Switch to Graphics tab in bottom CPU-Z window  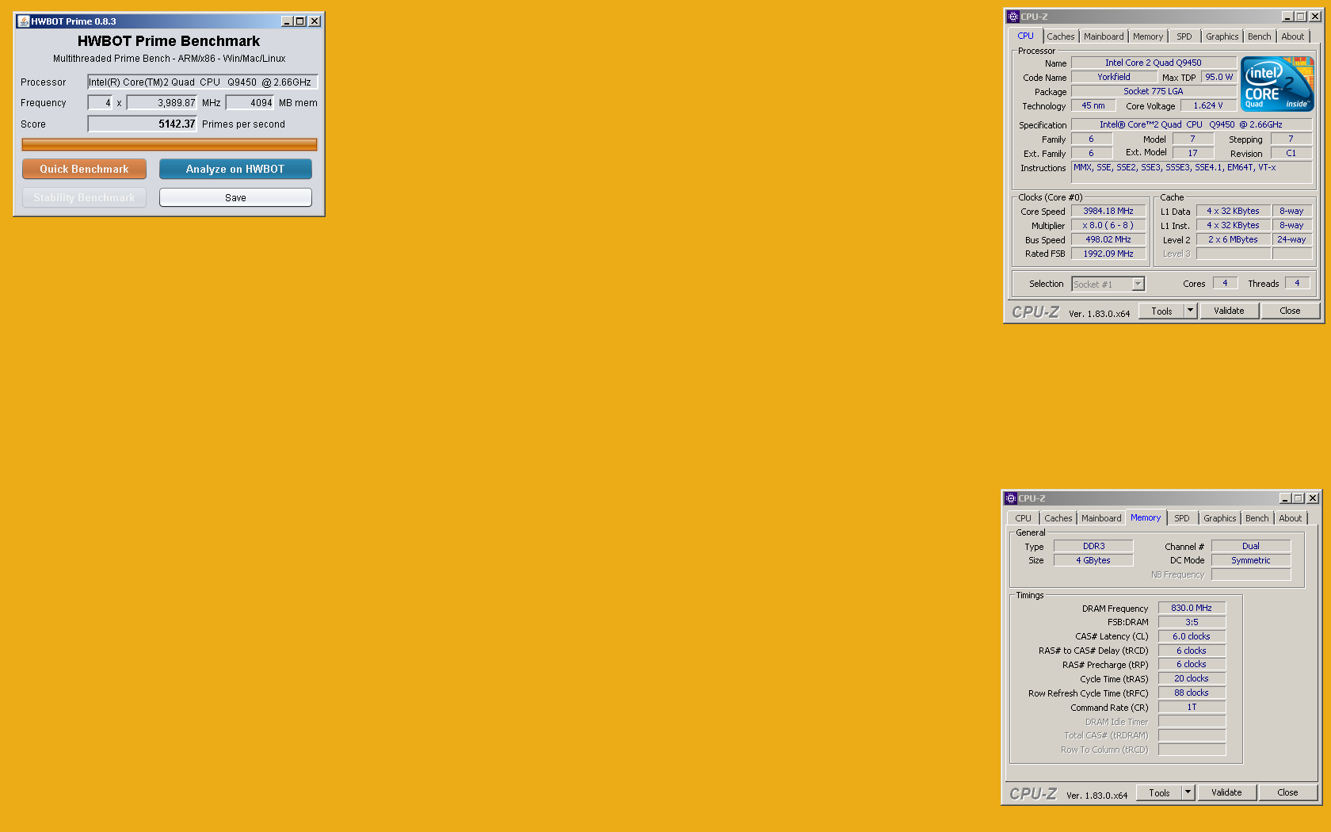tap(1219, 518)
